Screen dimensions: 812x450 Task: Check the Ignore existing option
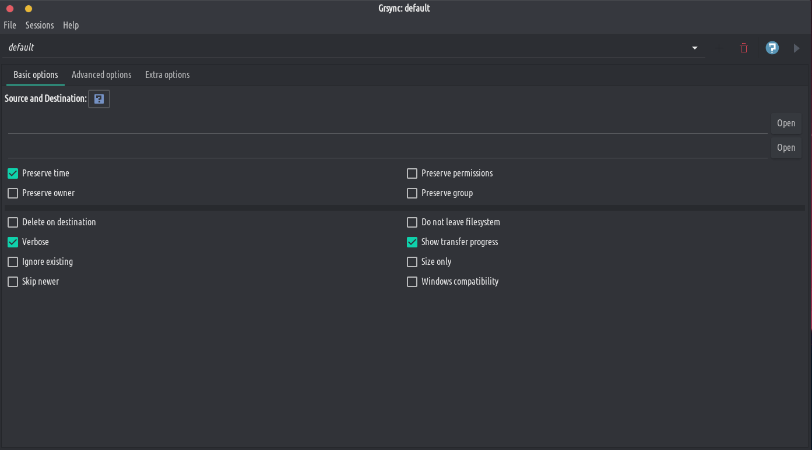click(x=13, y=262)
